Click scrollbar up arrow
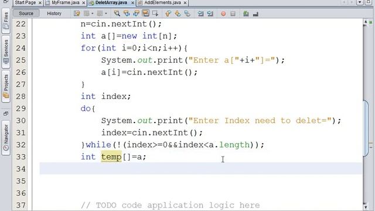This screenshot has width=375, height=211. click(366, 22)
